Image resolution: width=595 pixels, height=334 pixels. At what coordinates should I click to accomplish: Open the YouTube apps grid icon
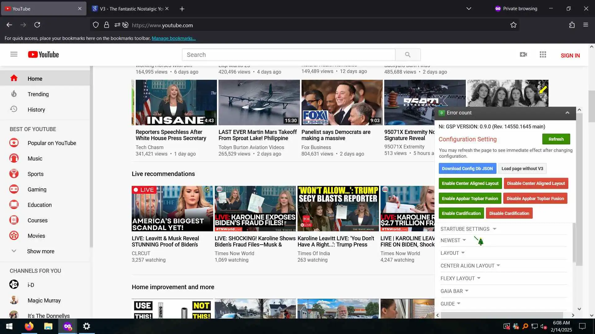pyautogui.click(x=543, y=55)
